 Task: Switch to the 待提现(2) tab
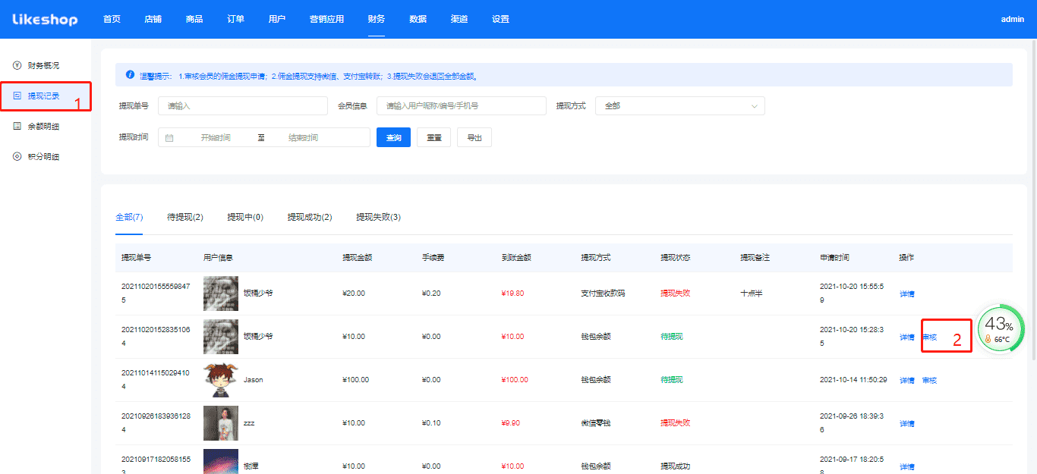pos(185,217)
